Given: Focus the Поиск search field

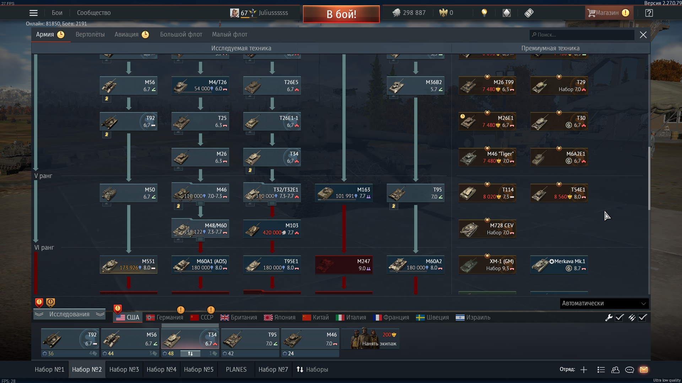Looking at the screenshot, I should pos(582,35).
